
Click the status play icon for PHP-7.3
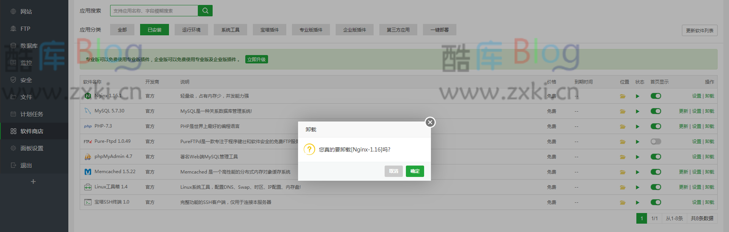click(637, 126)
